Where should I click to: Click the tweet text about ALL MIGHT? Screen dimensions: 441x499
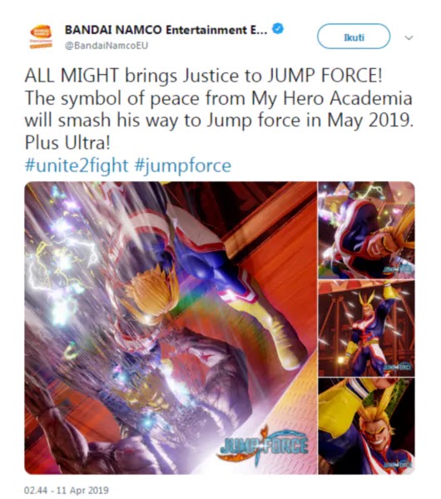[x=219, y=109]
